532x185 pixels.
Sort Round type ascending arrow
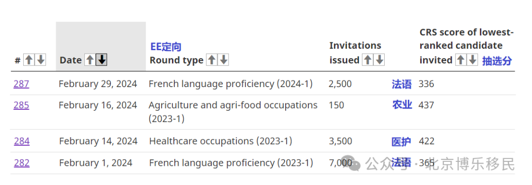pyautogui.click(x=211, y=60)
